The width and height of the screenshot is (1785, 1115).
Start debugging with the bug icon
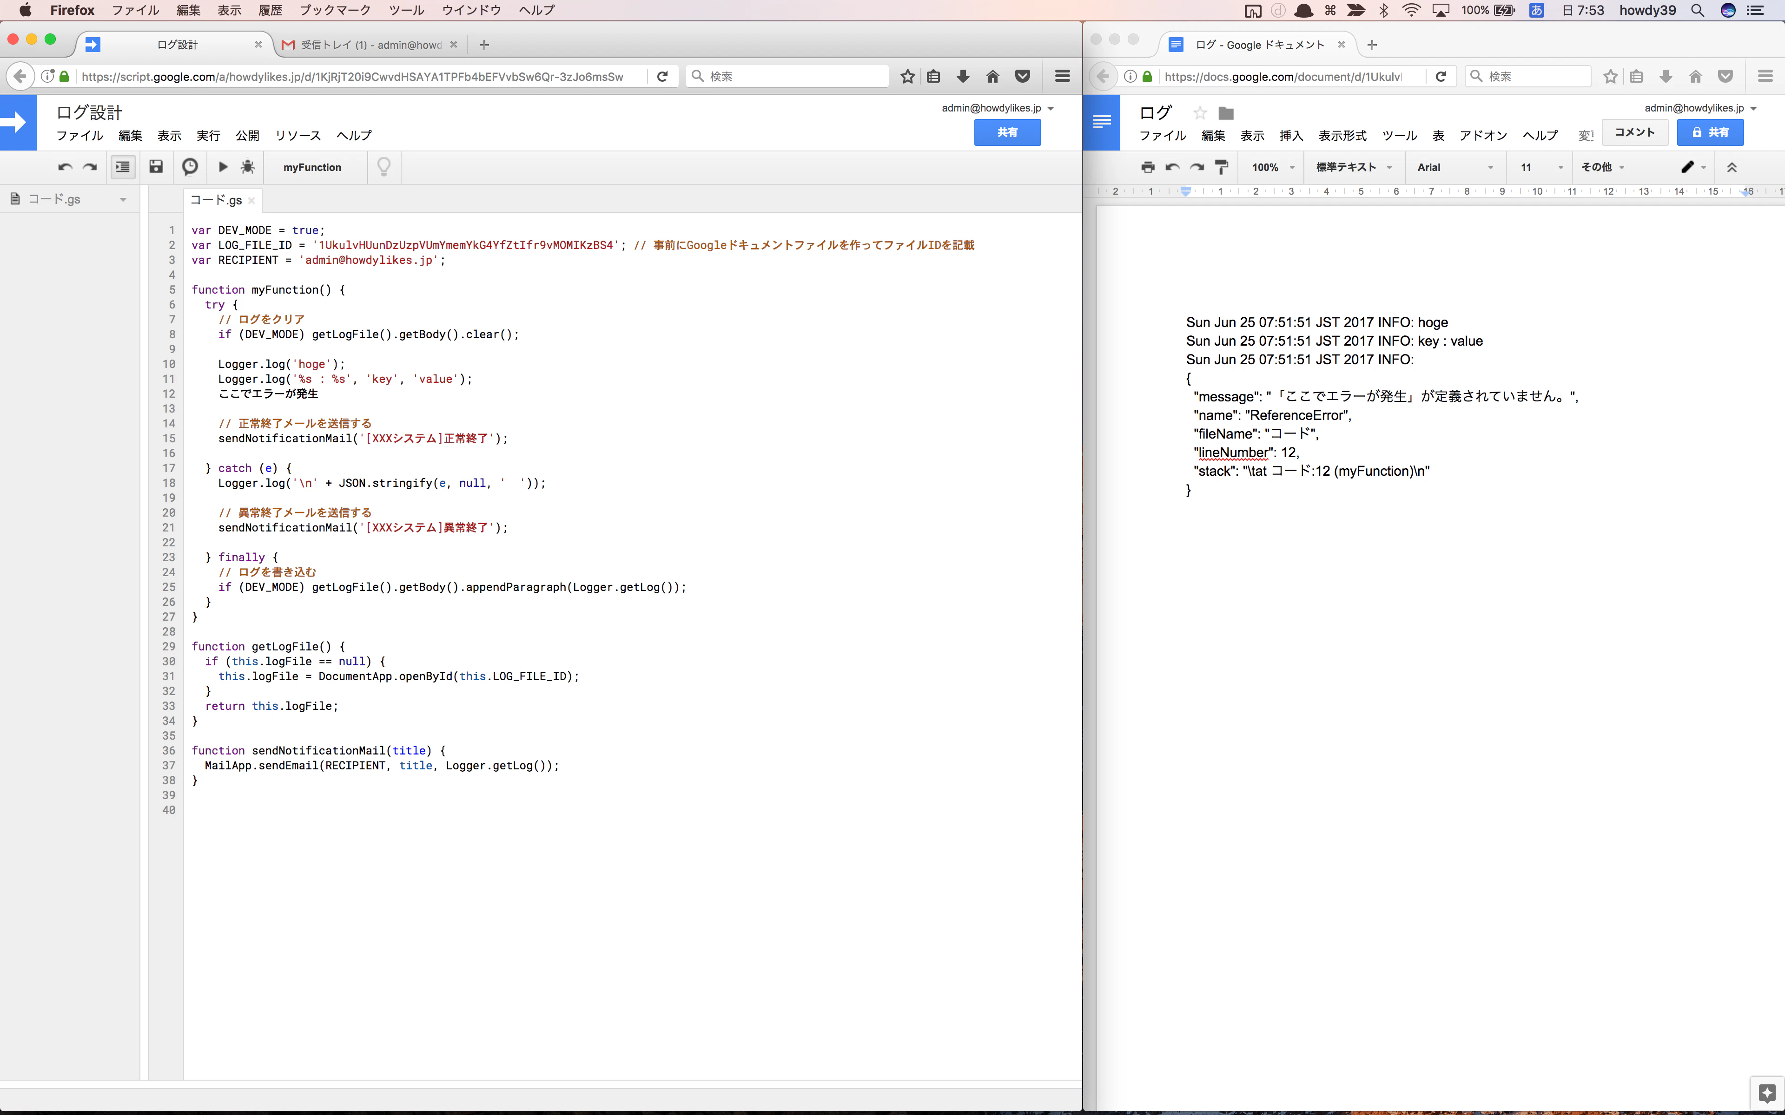point(248,167)
